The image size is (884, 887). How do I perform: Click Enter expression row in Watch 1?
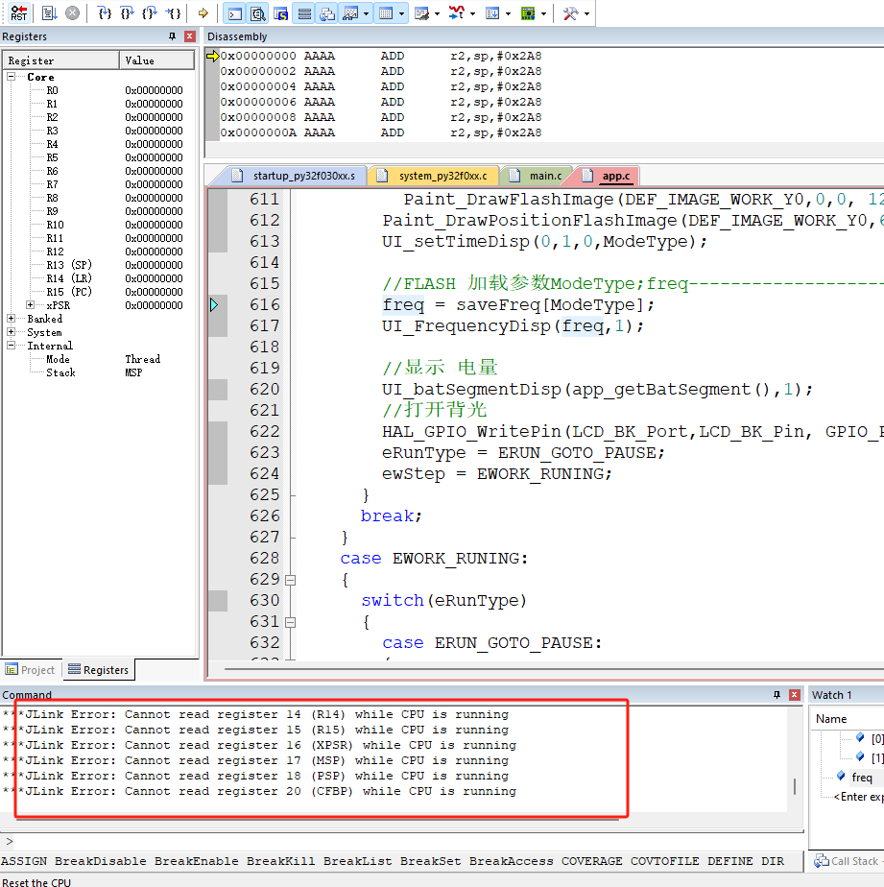point(858,797)
